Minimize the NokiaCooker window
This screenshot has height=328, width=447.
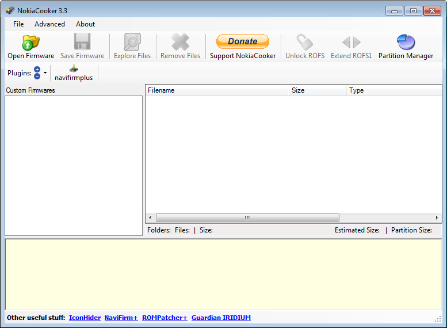[394, 11]
